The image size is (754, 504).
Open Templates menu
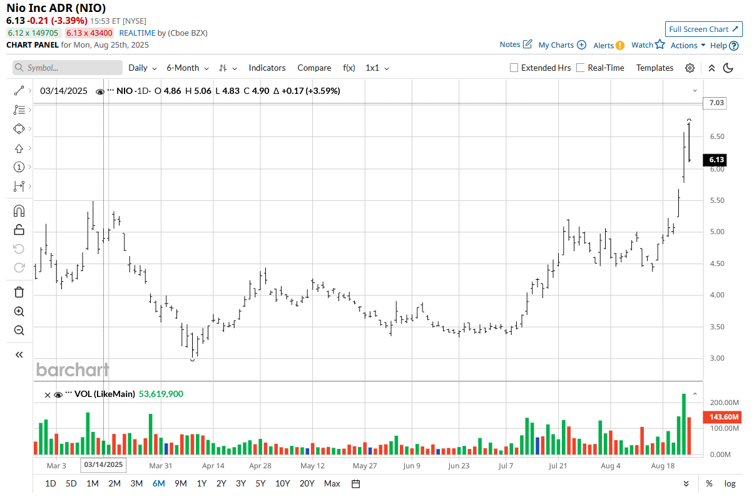coord(655,68)
